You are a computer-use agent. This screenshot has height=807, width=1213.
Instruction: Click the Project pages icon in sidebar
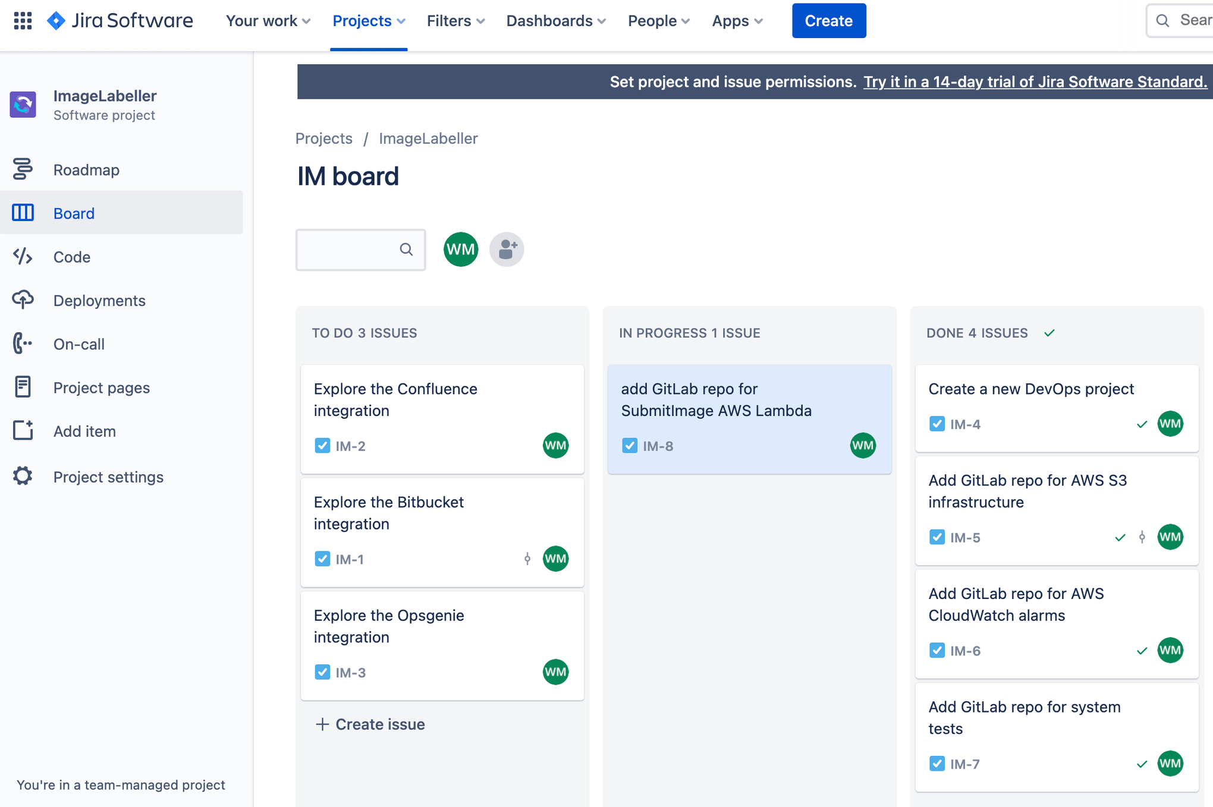(21, 387)
